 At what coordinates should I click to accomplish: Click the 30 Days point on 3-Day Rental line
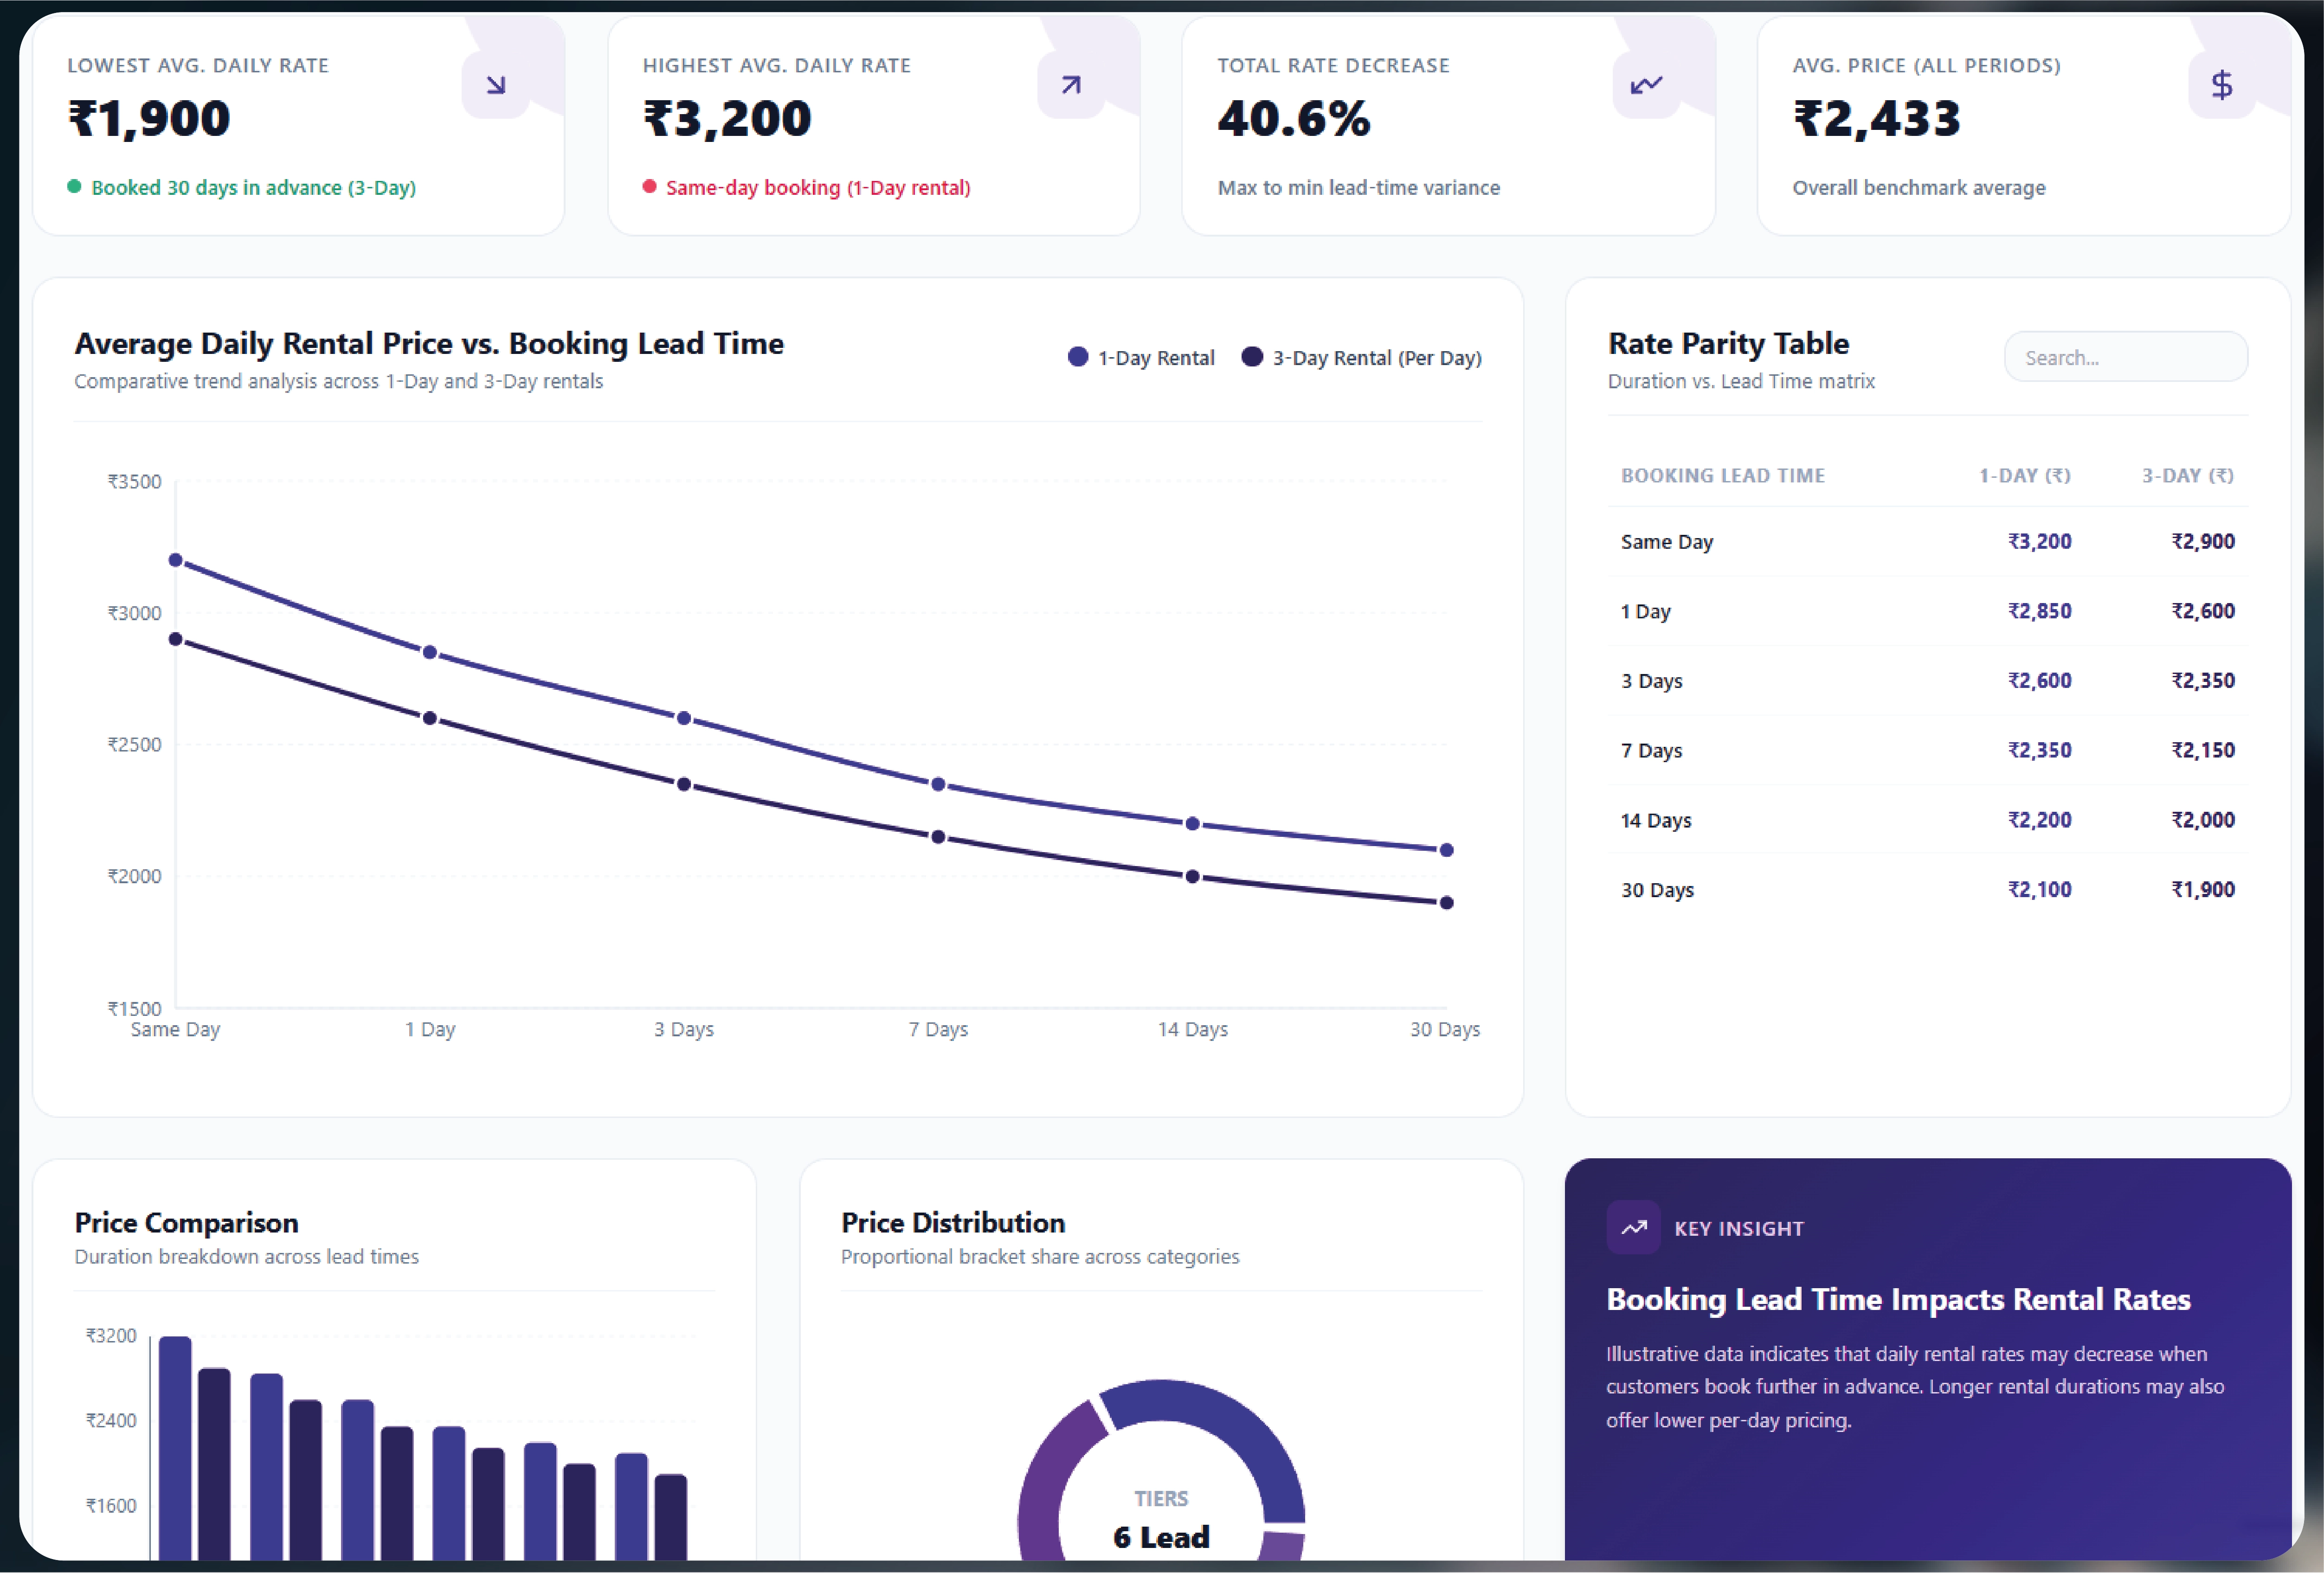click(x=1446, y=903)
